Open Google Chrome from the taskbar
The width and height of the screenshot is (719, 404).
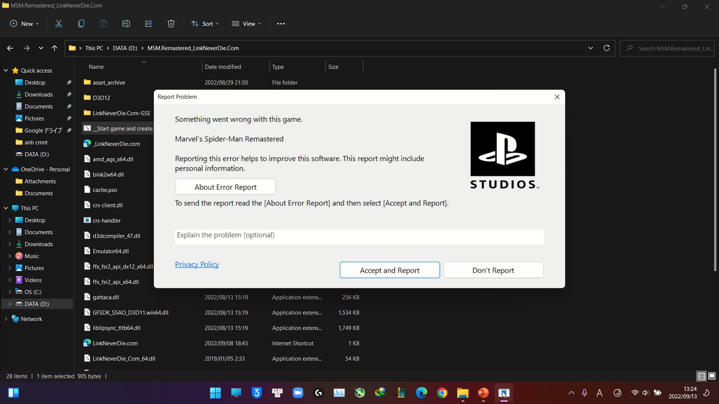(x=442, y=393)
